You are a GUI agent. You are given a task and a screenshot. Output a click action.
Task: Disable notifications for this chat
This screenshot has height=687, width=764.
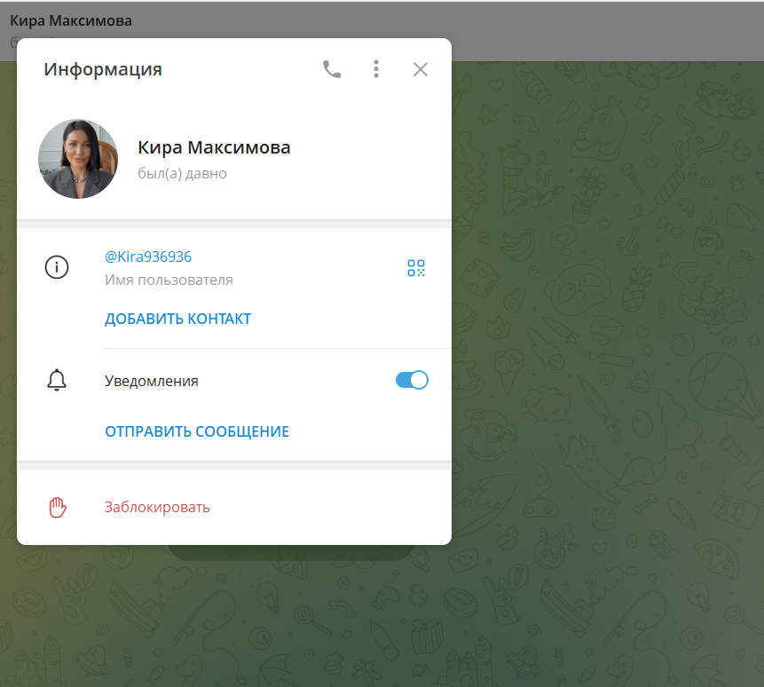(x=411, y=379)
